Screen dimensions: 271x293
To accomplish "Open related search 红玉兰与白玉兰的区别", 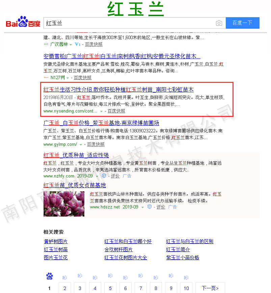I will click(190, 241).
